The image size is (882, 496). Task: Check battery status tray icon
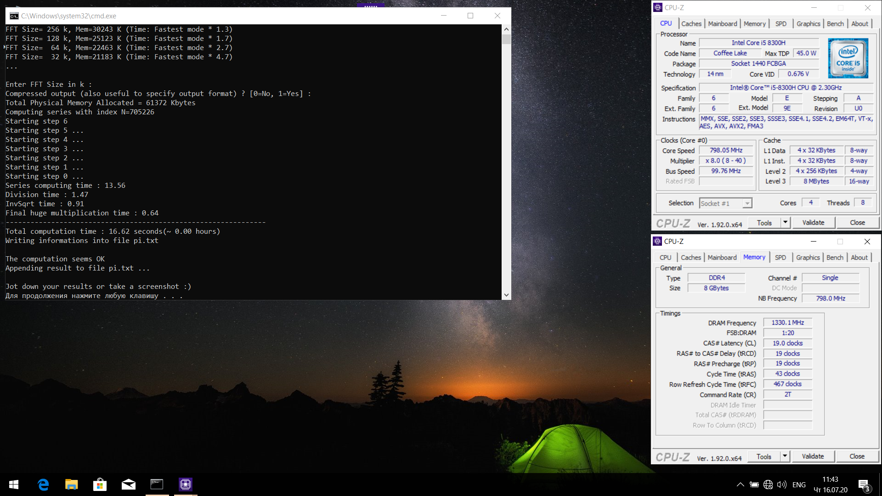(x=754, y=485)
